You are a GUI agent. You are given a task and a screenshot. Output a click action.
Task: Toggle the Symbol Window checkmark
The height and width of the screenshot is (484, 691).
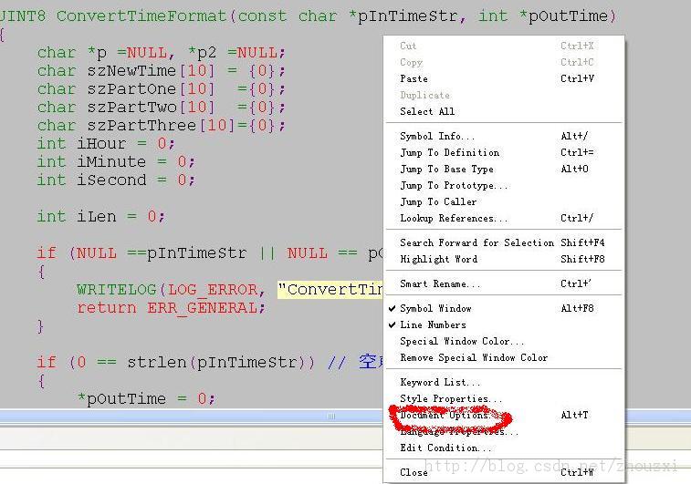coord(503,308)
